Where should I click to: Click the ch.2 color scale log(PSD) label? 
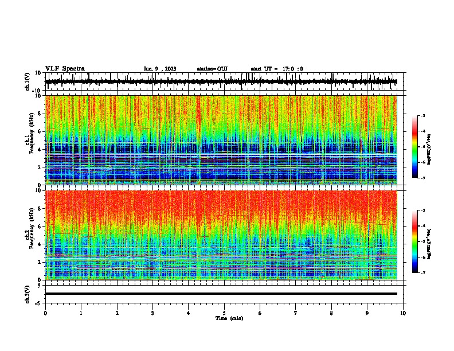[x=429, y=244]
